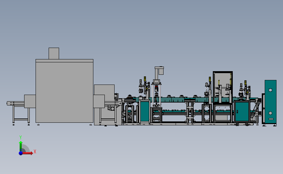Select the teal cabinet door with handle
Image resolution: width=283 pixels, height=174 pixels.
click(242, 111)
